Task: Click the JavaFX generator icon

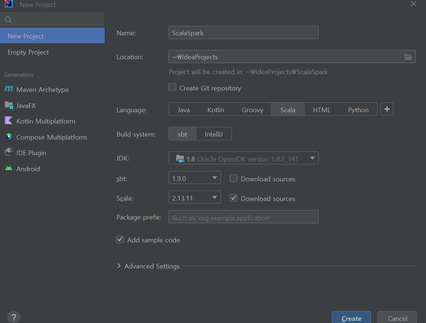Action: (9, 105)
